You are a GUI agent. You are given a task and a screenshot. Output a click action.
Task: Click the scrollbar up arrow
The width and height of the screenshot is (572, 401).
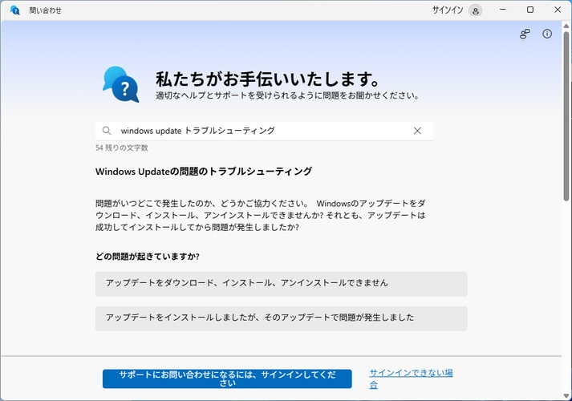click(566, 26)
